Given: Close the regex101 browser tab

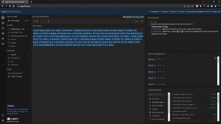Looking at the screenshot, I should (27, 2).
